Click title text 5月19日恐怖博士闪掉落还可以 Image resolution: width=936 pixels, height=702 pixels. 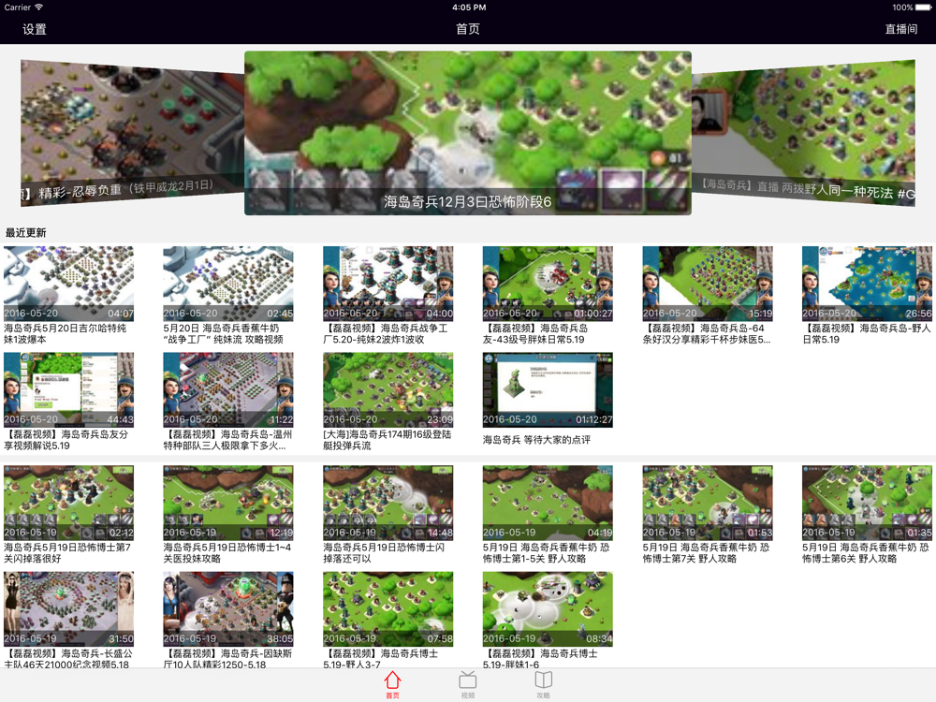click(x=384, y=553)
